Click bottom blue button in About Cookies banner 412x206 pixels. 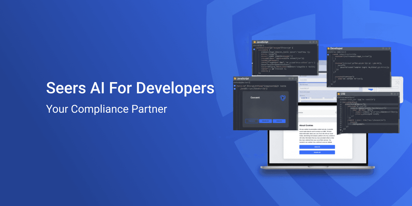(317, 152)
